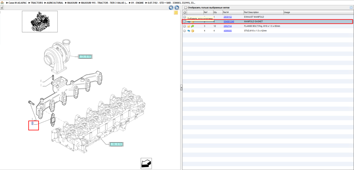The image size is (354, 170).
Task: Click the previous figure blue arrow
Action: click(x=171, y=8)
